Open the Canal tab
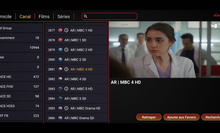This screenshot has width=220, height=133. coord(25,16)
